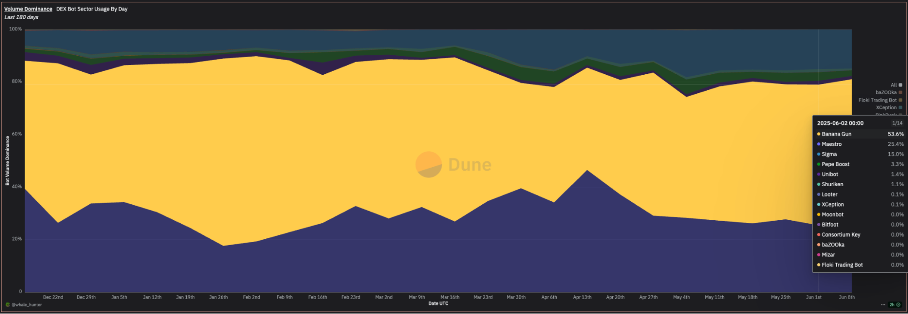
Task: Select the Maestro tooltip row
Action: 860,144
